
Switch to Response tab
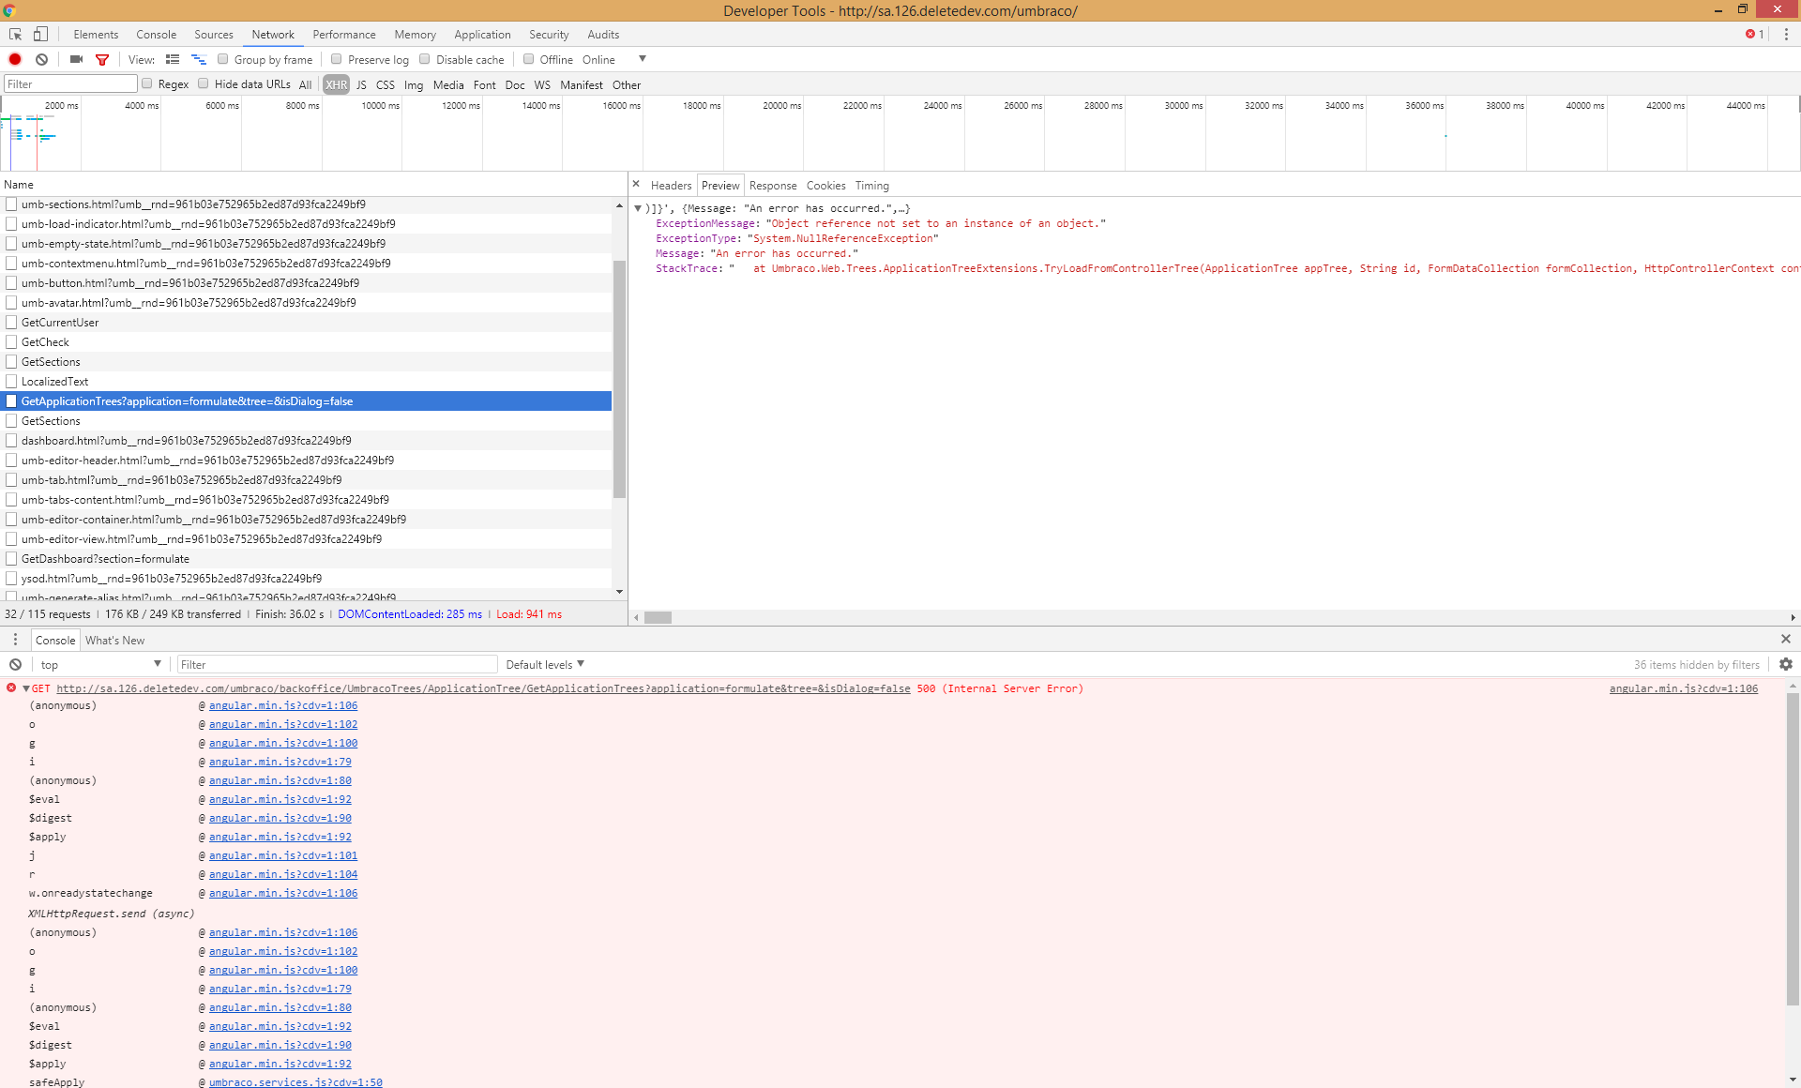(773, 186)
